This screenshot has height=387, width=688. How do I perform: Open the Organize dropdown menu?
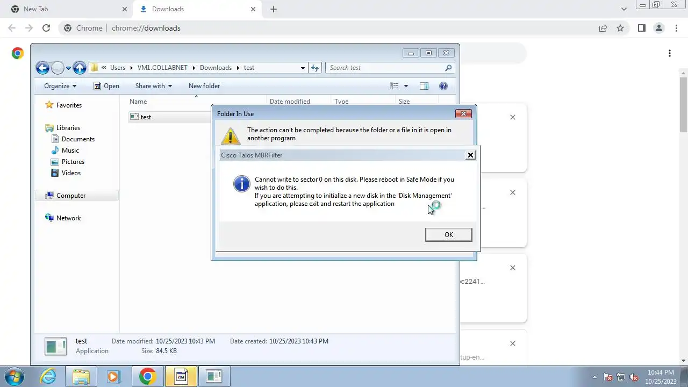(60, 86)
